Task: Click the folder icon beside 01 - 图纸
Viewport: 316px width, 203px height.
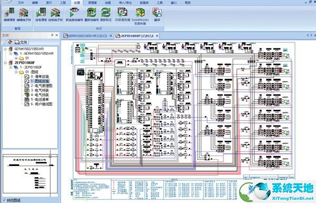Action: 22,72
